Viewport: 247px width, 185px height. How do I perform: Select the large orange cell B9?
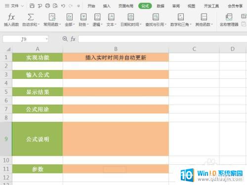[116, 139]
